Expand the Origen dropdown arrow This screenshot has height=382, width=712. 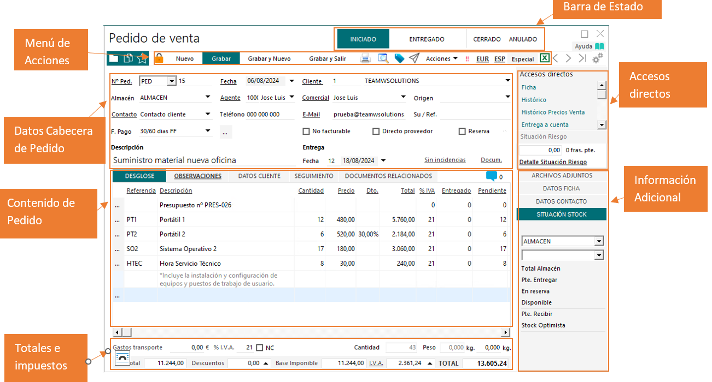click(508, 98)
